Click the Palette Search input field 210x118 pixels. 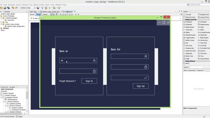coord(197,67)
